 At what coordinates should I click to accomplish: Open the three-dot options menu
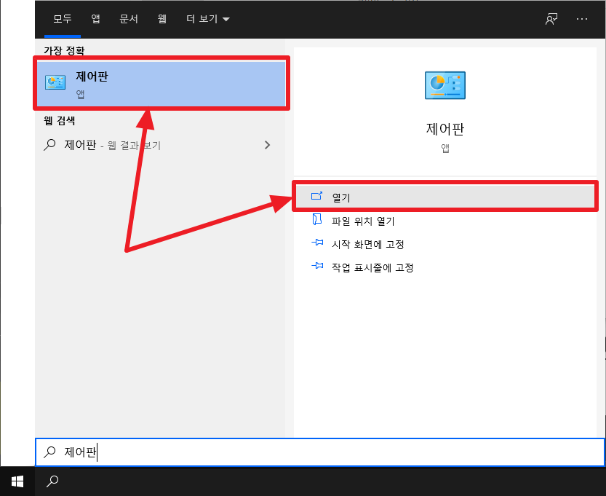582,18
